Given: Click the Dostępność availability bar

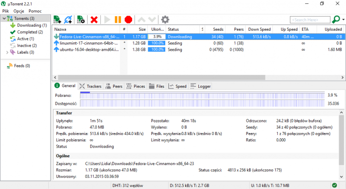Looking at the screenshot, I should click(x=202, y=103).
